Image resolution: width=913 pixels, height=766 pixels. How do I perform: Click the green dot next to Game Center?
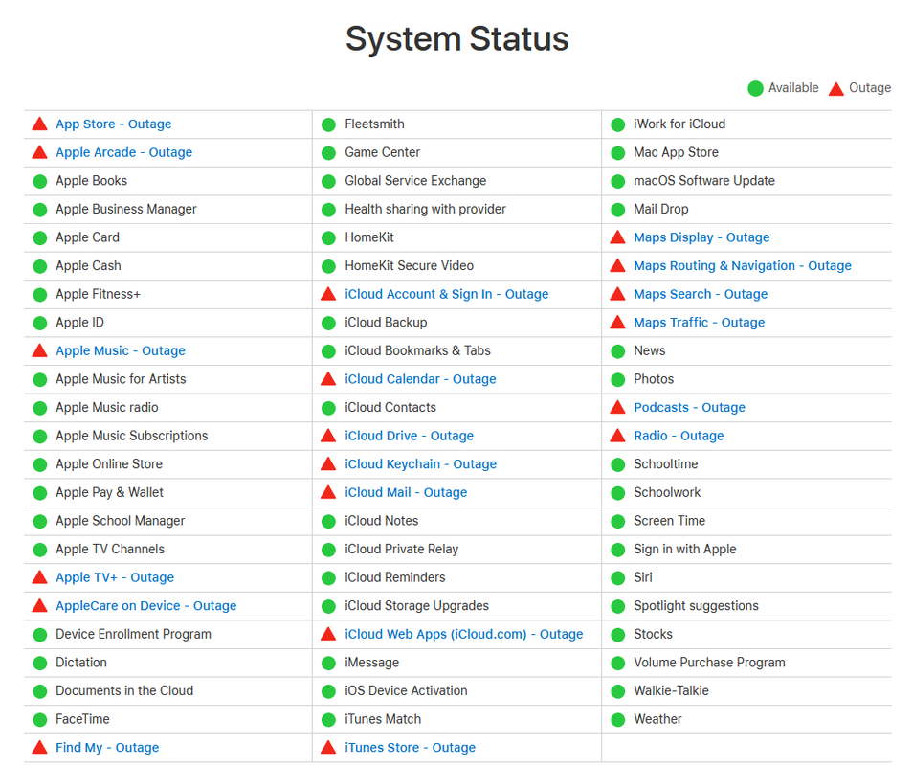click(329, 153)
